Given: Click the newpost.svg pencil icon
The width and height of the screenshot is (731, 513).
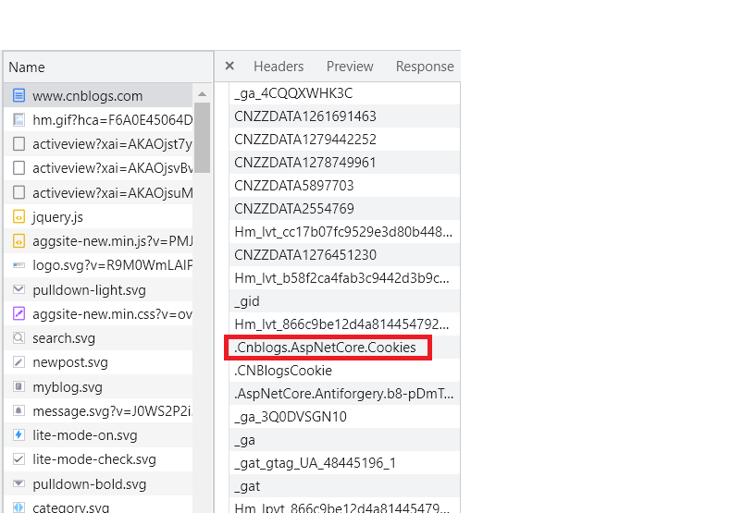Looking at the screenshot, I should (x=19, y=362).
